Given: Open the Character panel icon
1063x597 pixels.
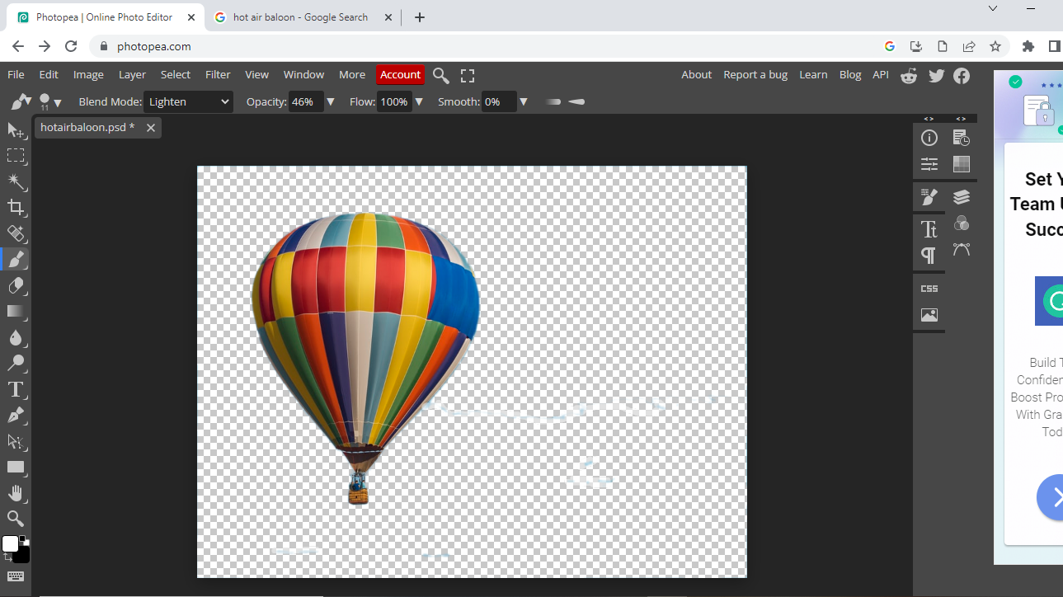Looking at the screenshot, I should point(929,228).
